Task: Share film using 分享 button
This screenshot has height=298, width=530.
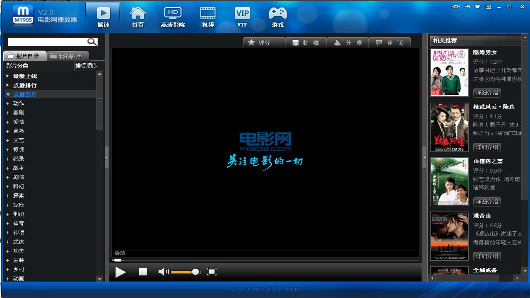Action: tap(348, 43)
